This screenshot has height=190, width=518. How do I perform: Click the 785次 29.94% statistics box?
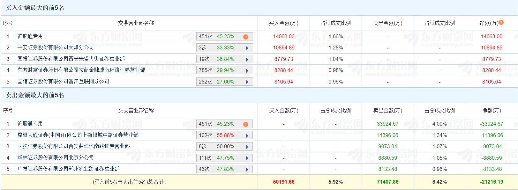tap(217, 70)
